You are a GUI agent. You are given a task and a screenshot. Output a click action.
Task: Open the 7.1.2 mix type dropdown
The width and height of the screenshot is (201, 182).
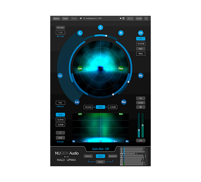tap(60, 32)
